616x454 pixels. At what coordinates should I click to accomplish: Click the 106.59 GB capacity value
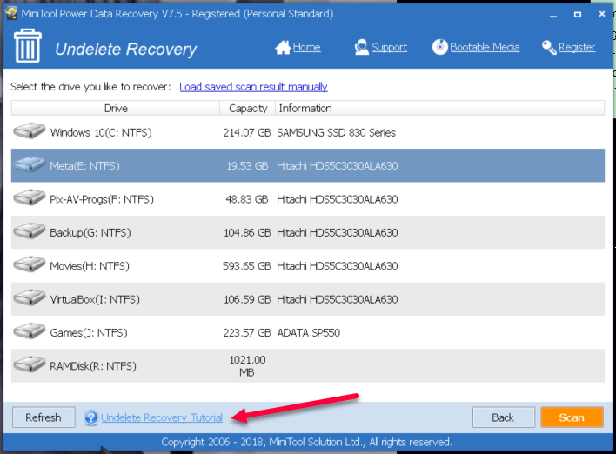(247, 299)
